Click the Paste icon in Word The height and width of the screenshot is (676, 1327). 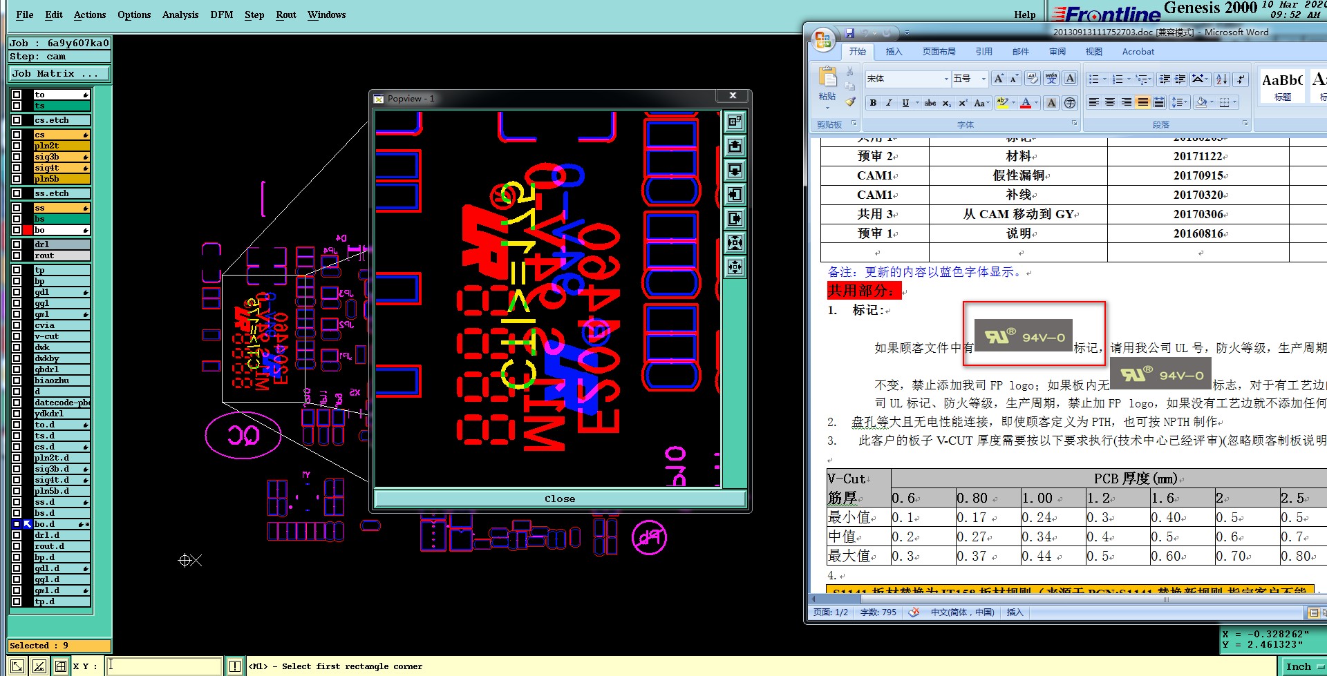[827, 77]
